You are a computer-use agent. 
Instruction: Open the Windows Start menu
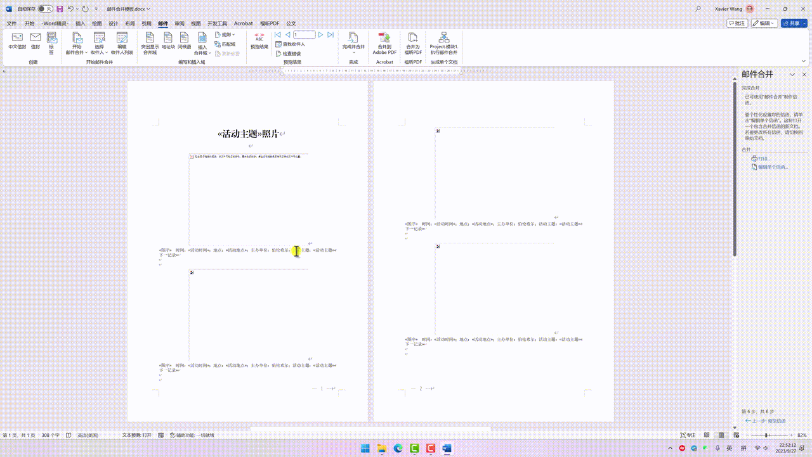tap(365, 448)
